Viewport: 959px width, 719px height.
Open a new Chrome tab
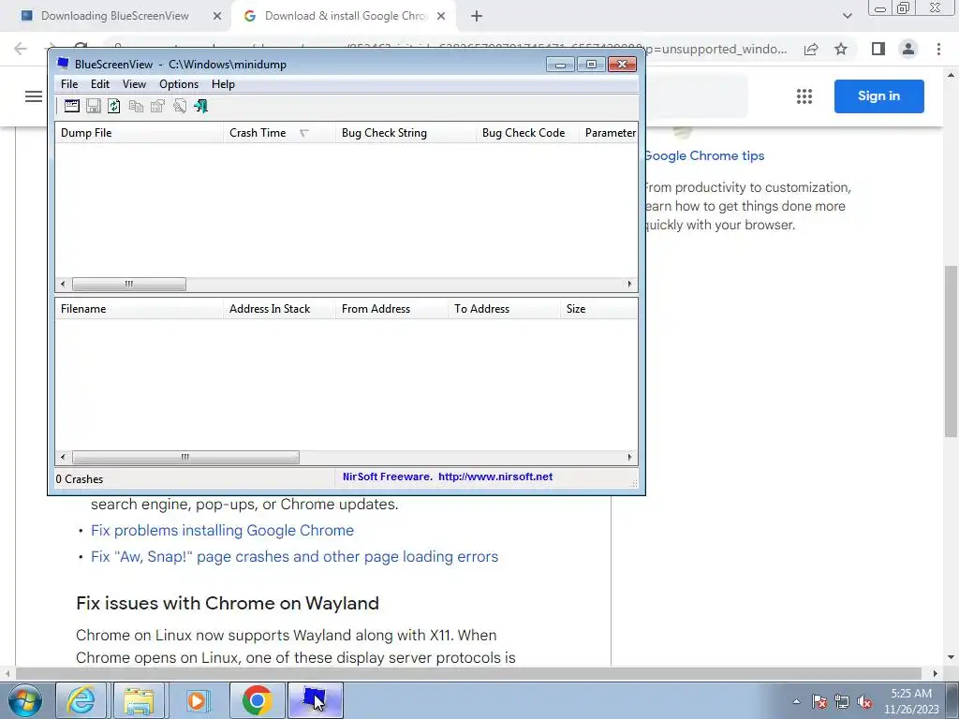click(477, 17)
